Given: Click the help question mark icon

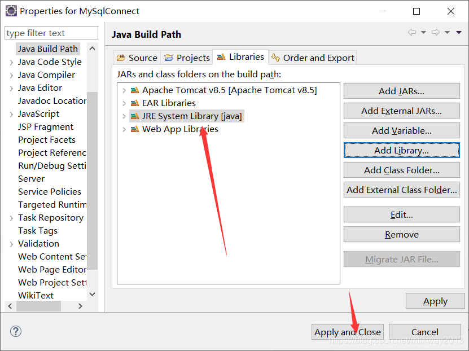Looking at the screenshot, I should coord(15,331).
